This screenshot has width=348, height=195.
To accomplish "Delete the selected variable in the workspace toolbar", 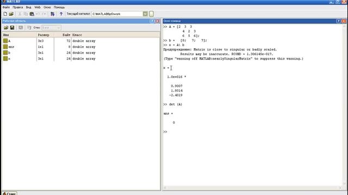I will tap(29, 28).
